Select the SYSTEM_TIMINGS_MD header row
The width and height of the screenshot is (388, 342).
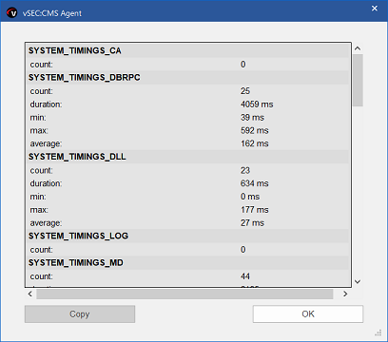click(188, 262)
